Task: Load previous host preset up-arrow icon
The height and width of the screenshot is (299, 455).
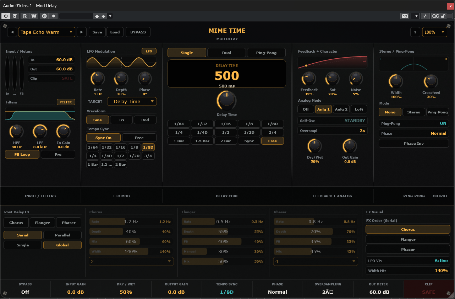Action: 97,16
